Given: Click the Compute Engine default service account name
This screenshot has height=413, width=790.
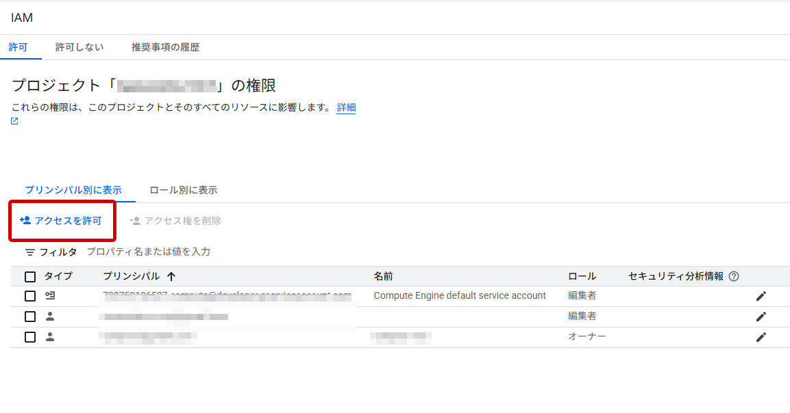Looking at the screenshot, I should (x=460, y=296).
